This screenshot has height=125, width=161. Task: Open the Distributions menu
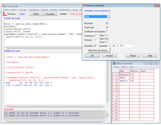[65, 10]
